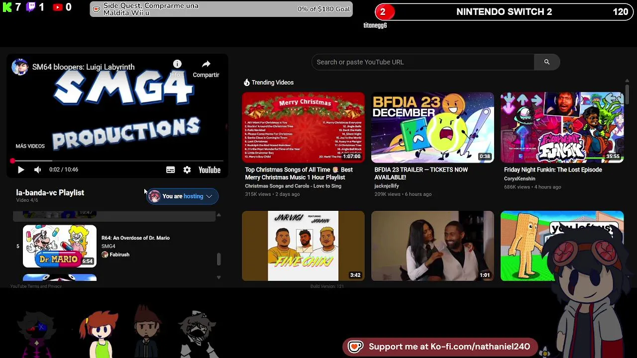Screen dimensions: 637x358
Task: Click the orange-haired avatar character
Action: pos(100,333)
